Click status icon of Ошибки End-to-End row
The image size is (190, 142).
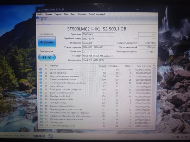tap(41, 96)
